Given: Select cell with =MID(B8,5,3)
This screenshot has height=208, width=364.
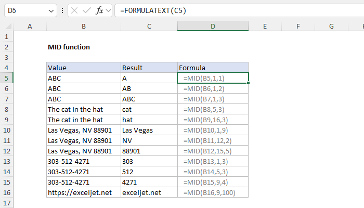Looking at the screenshot, I should point(213,109).
